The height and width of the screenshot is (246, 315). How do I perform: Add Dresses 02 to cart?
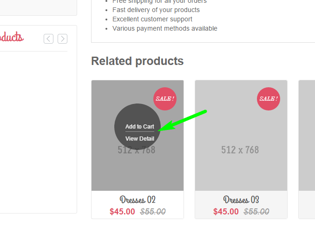click(139, 127)
